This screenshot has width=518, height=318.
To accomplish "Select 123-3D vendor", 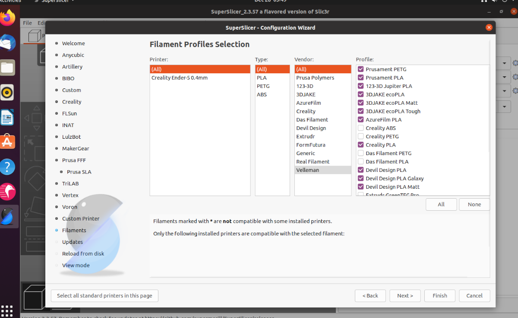I will (x=323, y=86).
